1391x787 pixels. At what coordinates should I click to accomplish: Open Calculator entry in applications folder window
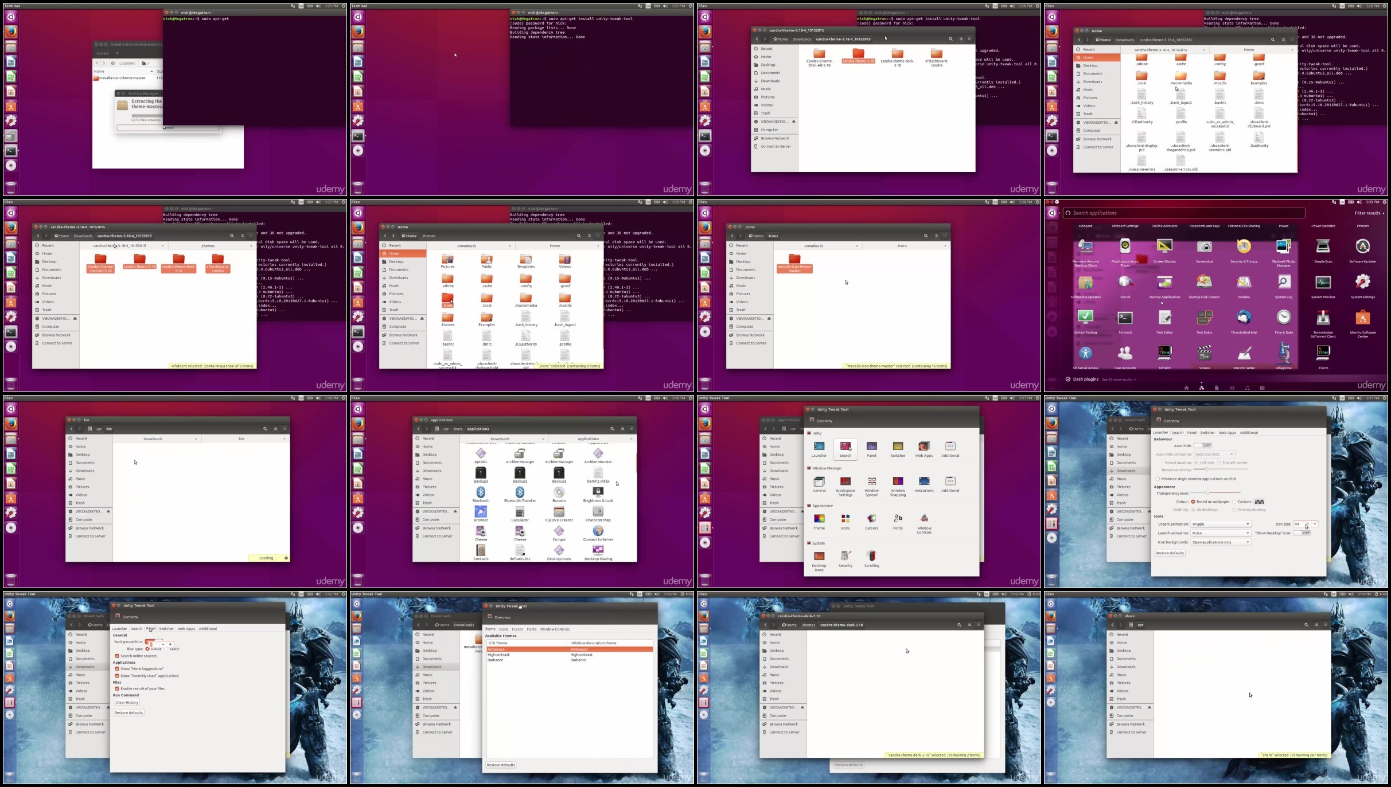(x=520, y=514)
